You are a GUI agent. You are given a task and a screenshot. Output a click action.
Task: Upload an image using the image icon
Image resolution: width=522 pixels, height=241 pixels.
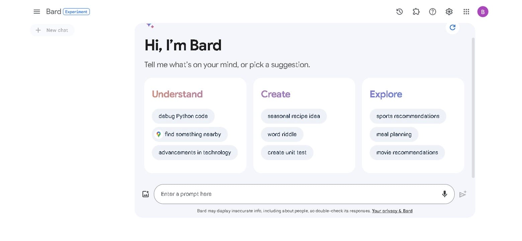[146, 194]
